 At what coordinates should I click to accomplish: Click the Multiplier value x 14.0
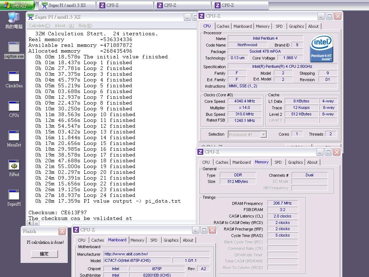[245, 107]
